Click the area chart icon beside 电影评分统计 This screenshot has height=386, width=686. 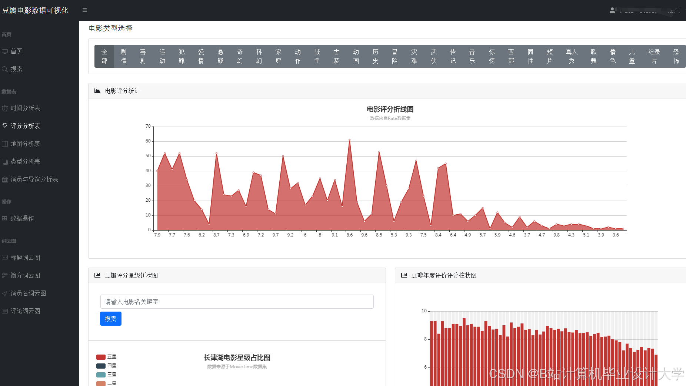tap(97, 91)
